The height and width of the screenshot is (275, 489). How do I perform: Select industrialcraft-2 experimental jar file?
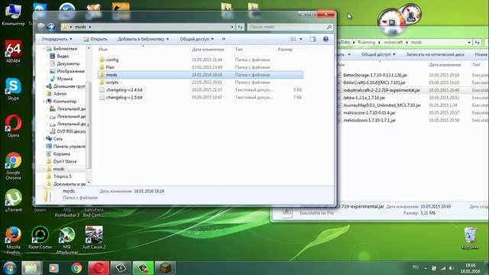tap(381, 90)
